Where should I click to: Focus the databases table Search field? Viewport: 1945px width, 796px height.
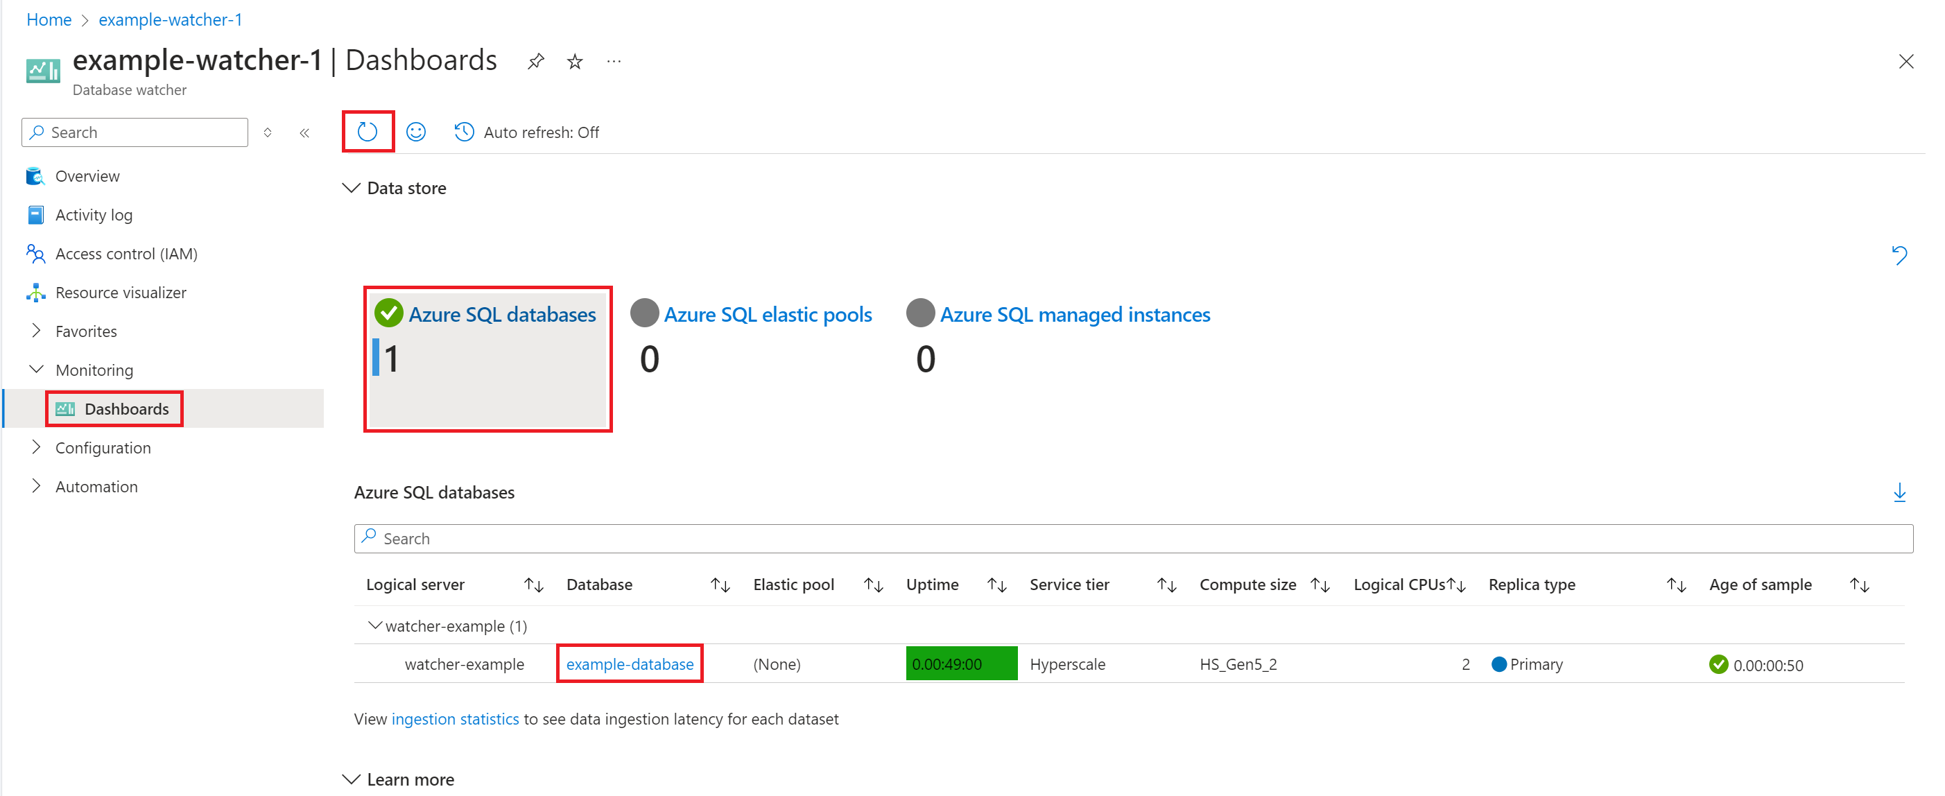(x=1133, y=539)
